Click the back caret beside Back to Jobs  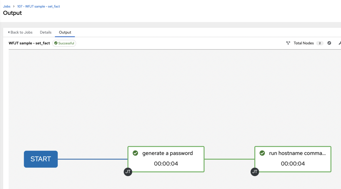pyautogui.click(x=9, y=32)
